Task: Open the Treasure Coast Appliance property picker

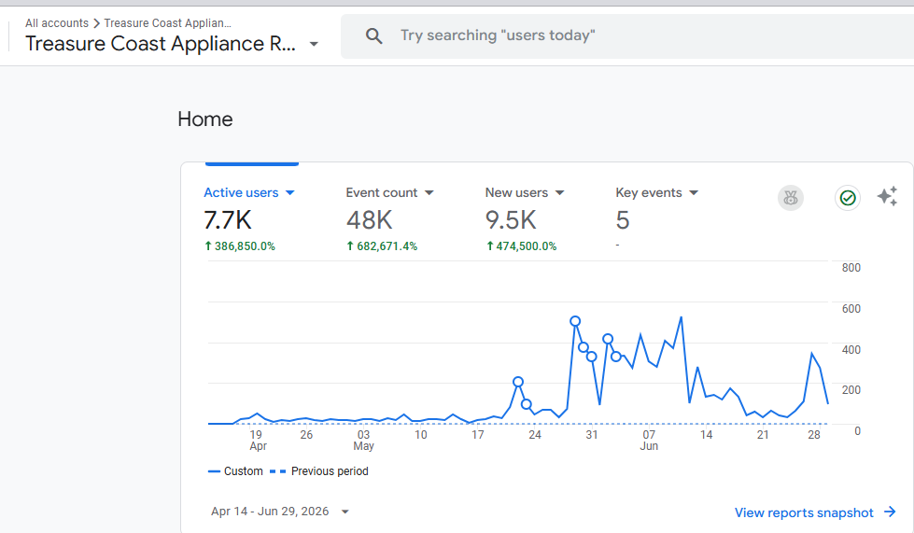Action: (171, 44)
